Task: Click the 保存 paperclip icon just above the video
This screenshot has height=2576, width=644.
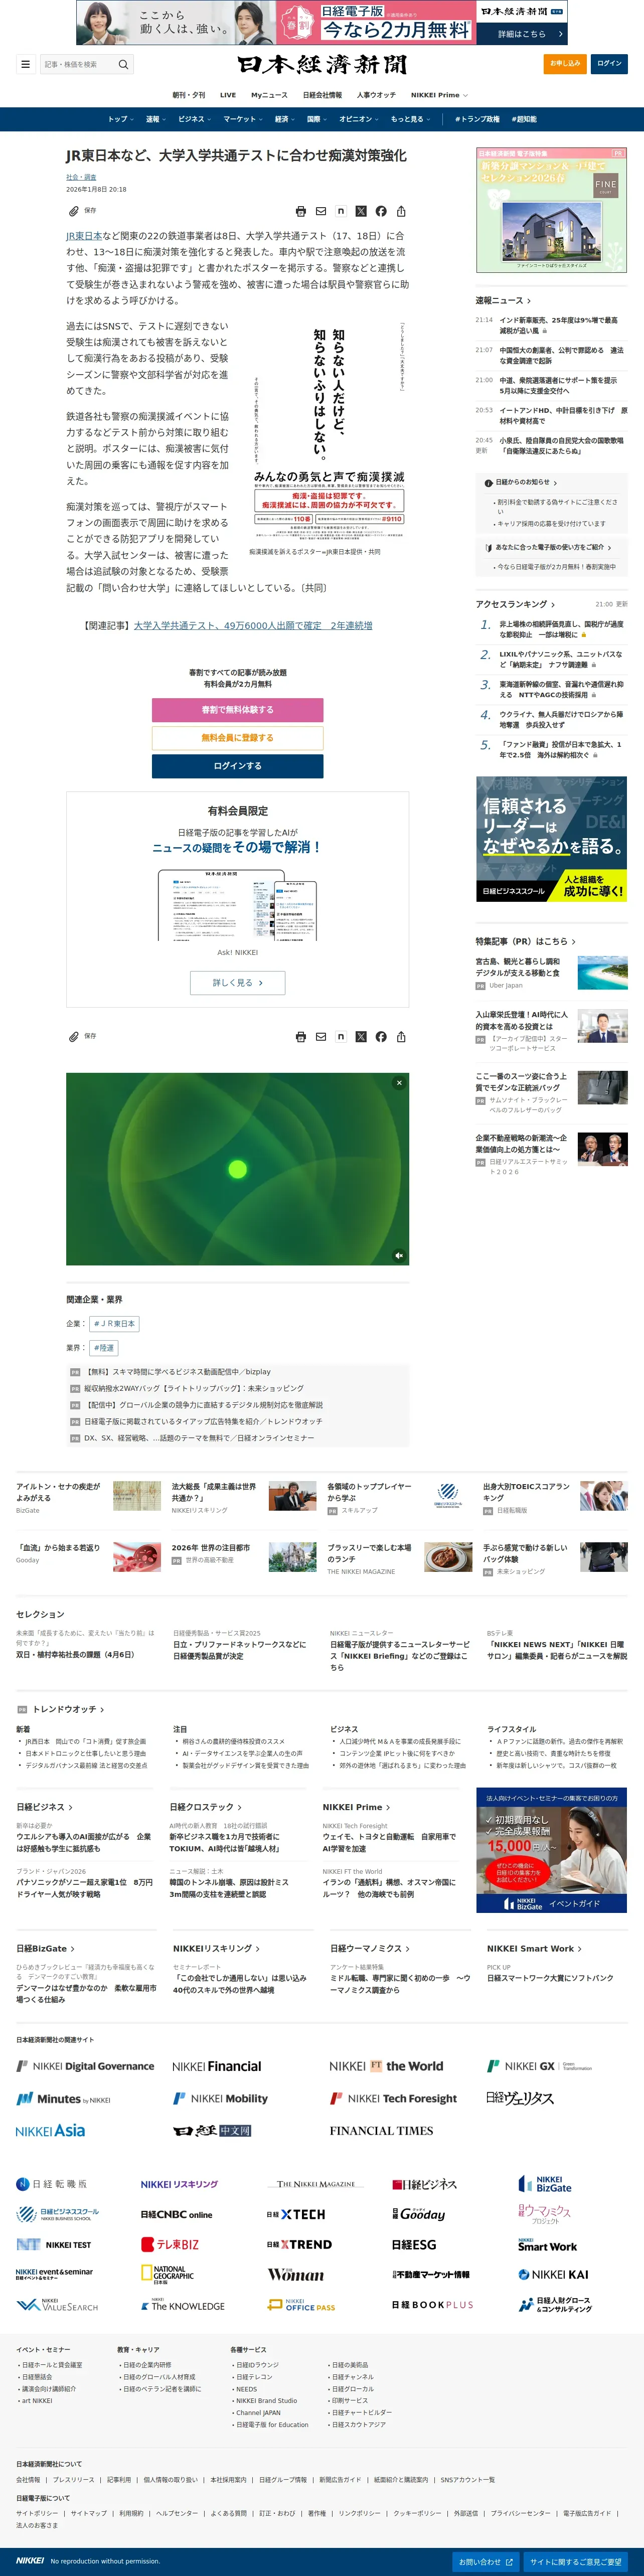Action: (x=73, y=1037)
